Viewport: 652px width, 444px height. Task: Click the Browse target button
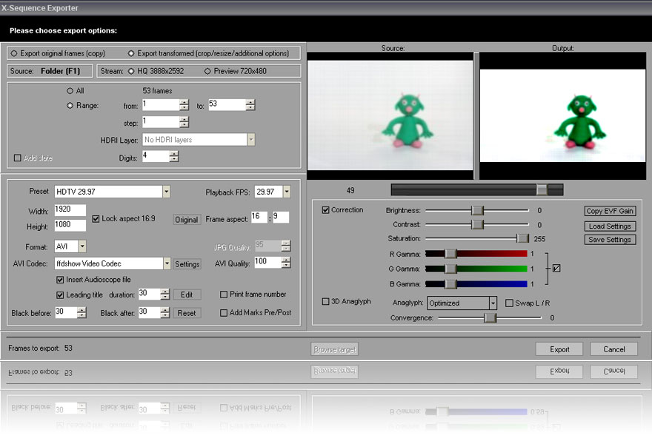tap(334, 349)
